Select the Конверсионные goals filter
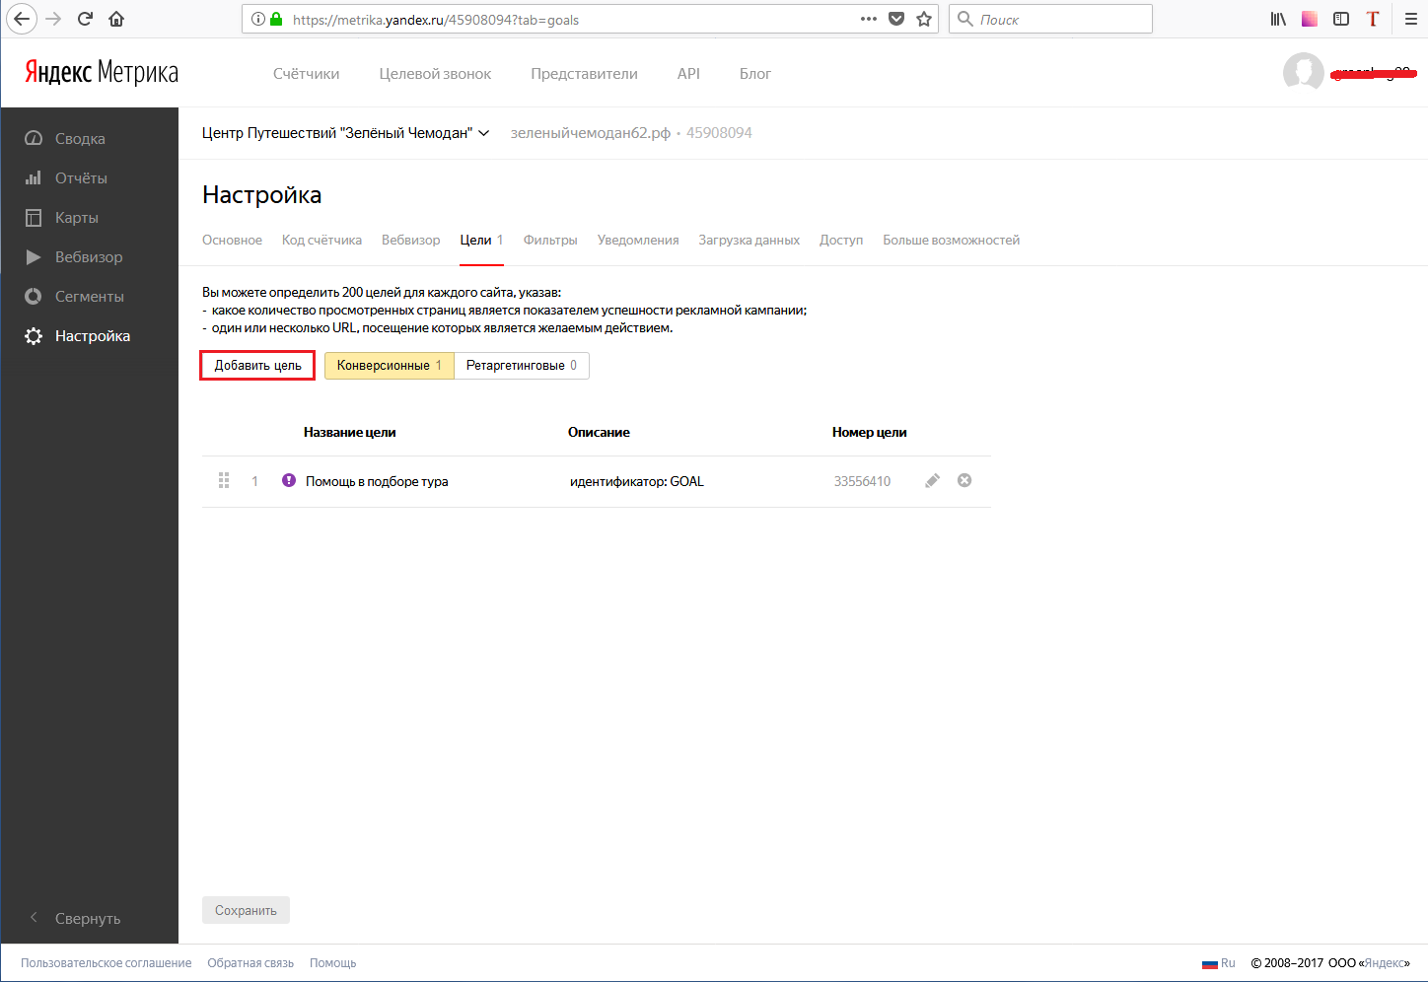This screenshot has width=1428, height=982. (390, 366)
